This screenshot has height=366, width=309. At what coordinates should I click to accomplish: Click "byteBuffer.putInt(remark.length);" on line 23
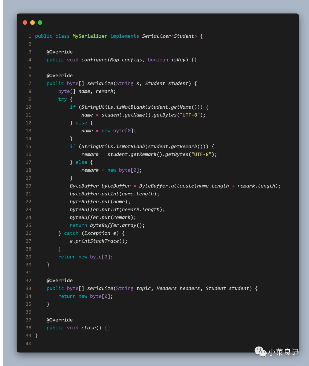(117, 210)
